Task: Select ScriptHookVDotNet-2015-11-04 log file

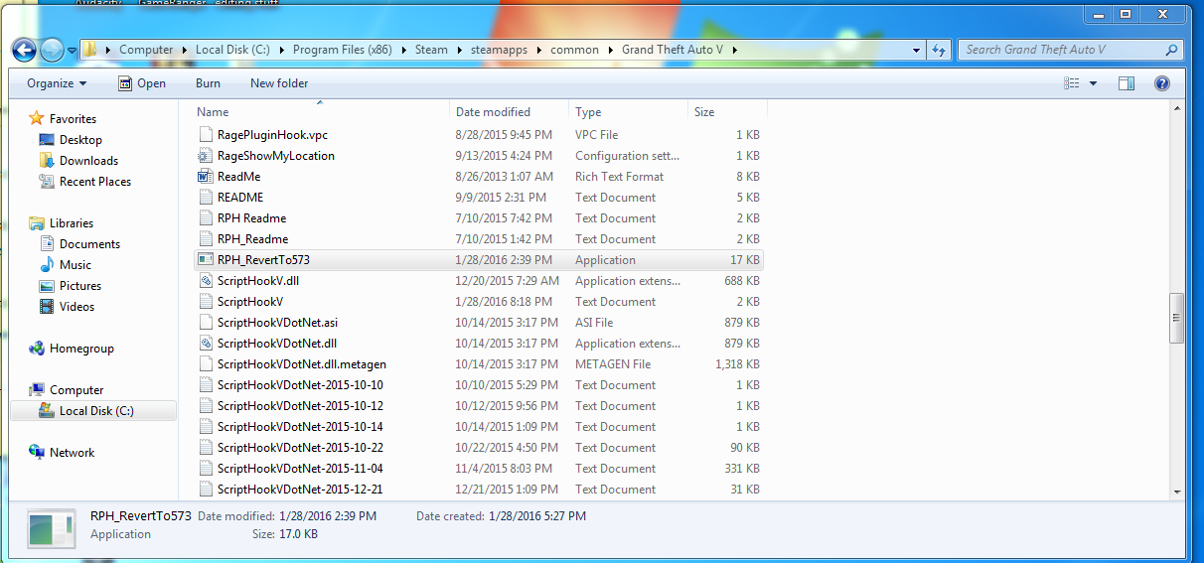Action: pyautogui.click(x=481, y=468)
